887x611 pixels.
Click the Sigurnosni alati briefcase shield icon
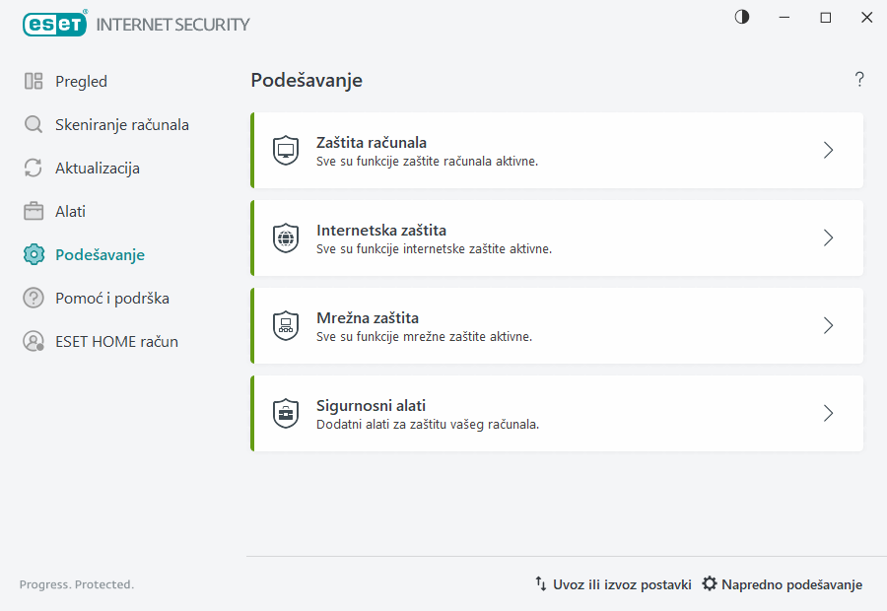(x=285, y=413)
